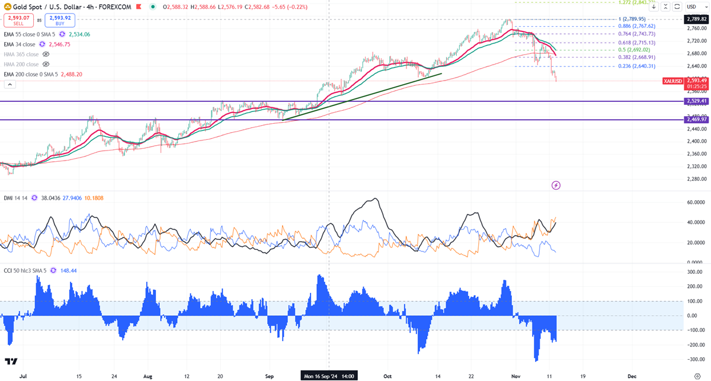
Task: Click the TradingView logo at bottom left
Action: 11,361
